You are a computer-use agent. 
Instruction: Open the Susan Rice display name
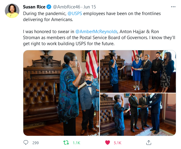tap(34, 7)
